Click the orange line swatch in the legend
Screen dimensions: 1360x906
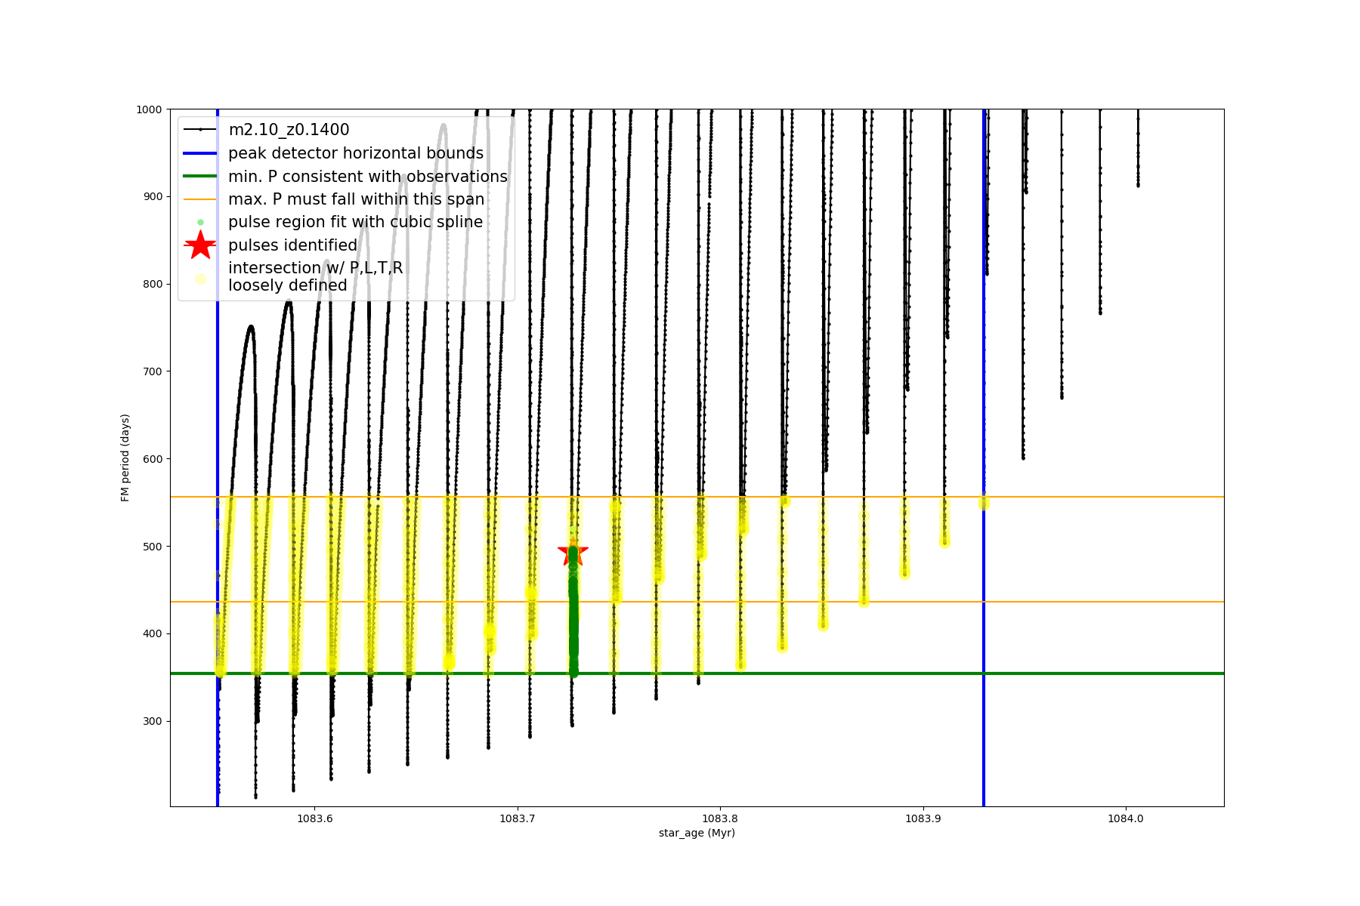200,199
